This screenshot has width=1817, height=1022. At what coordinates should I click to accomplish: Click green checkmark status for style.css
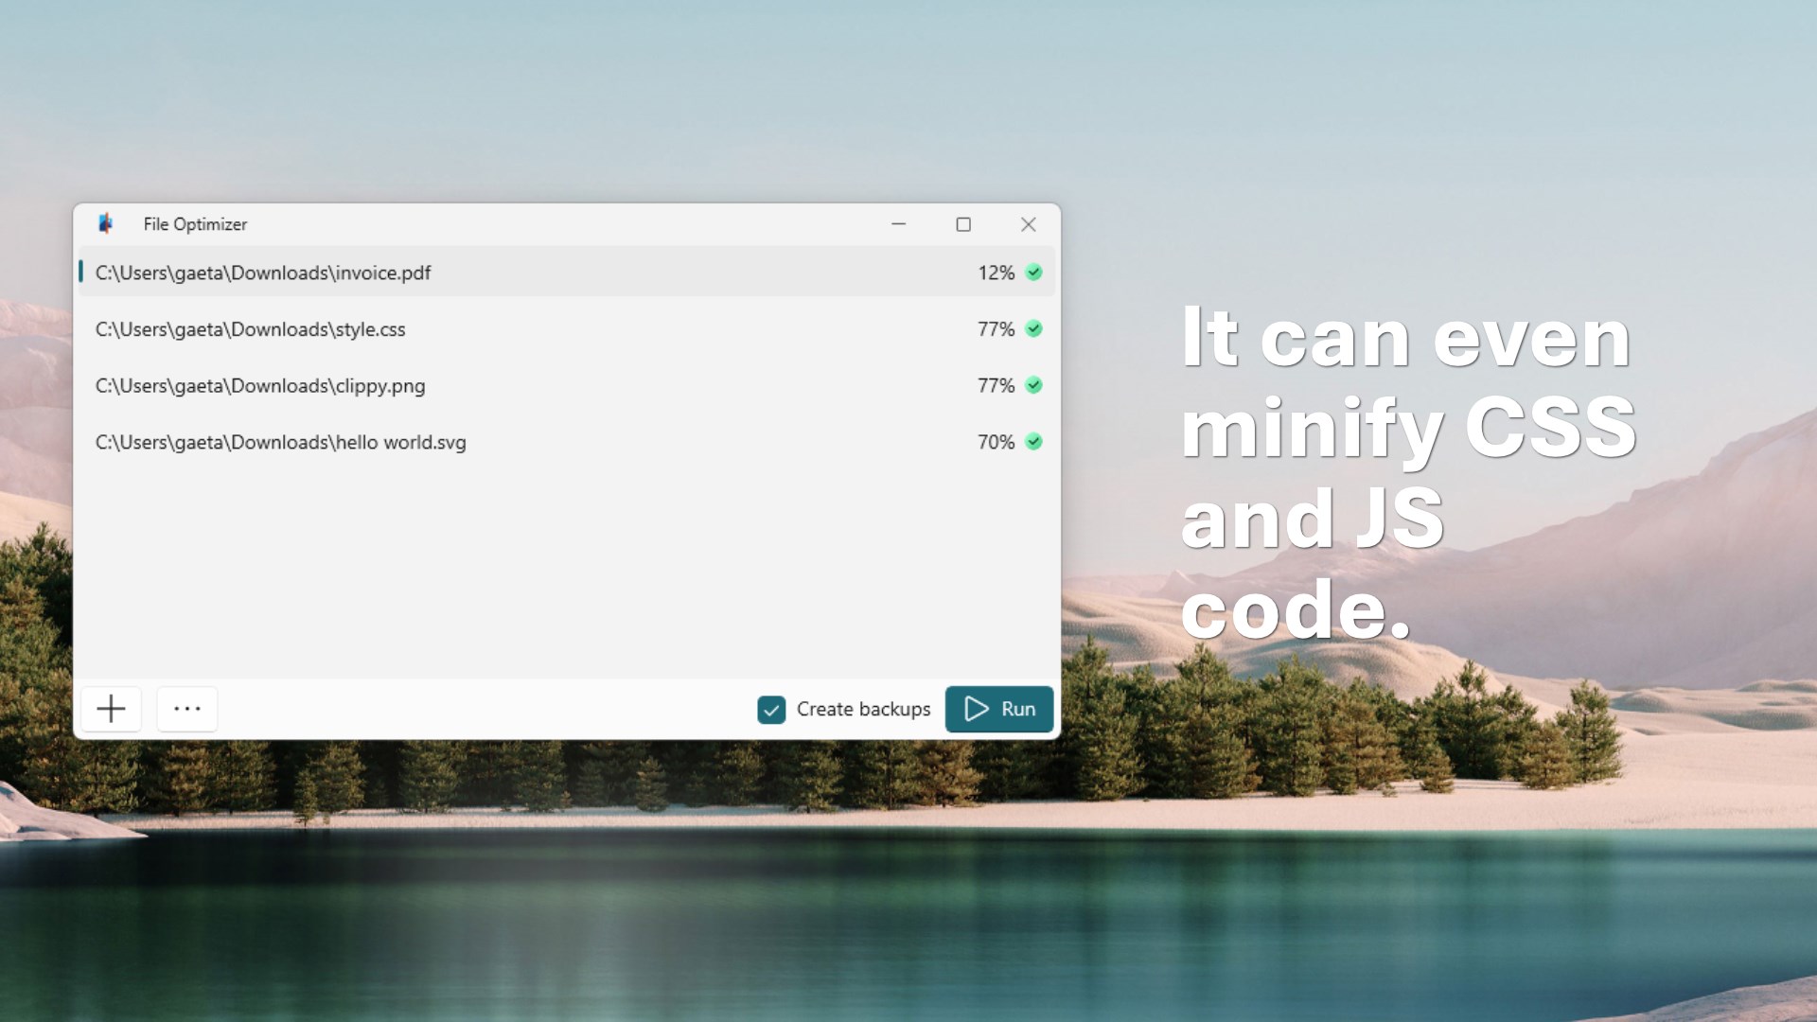1034,328
